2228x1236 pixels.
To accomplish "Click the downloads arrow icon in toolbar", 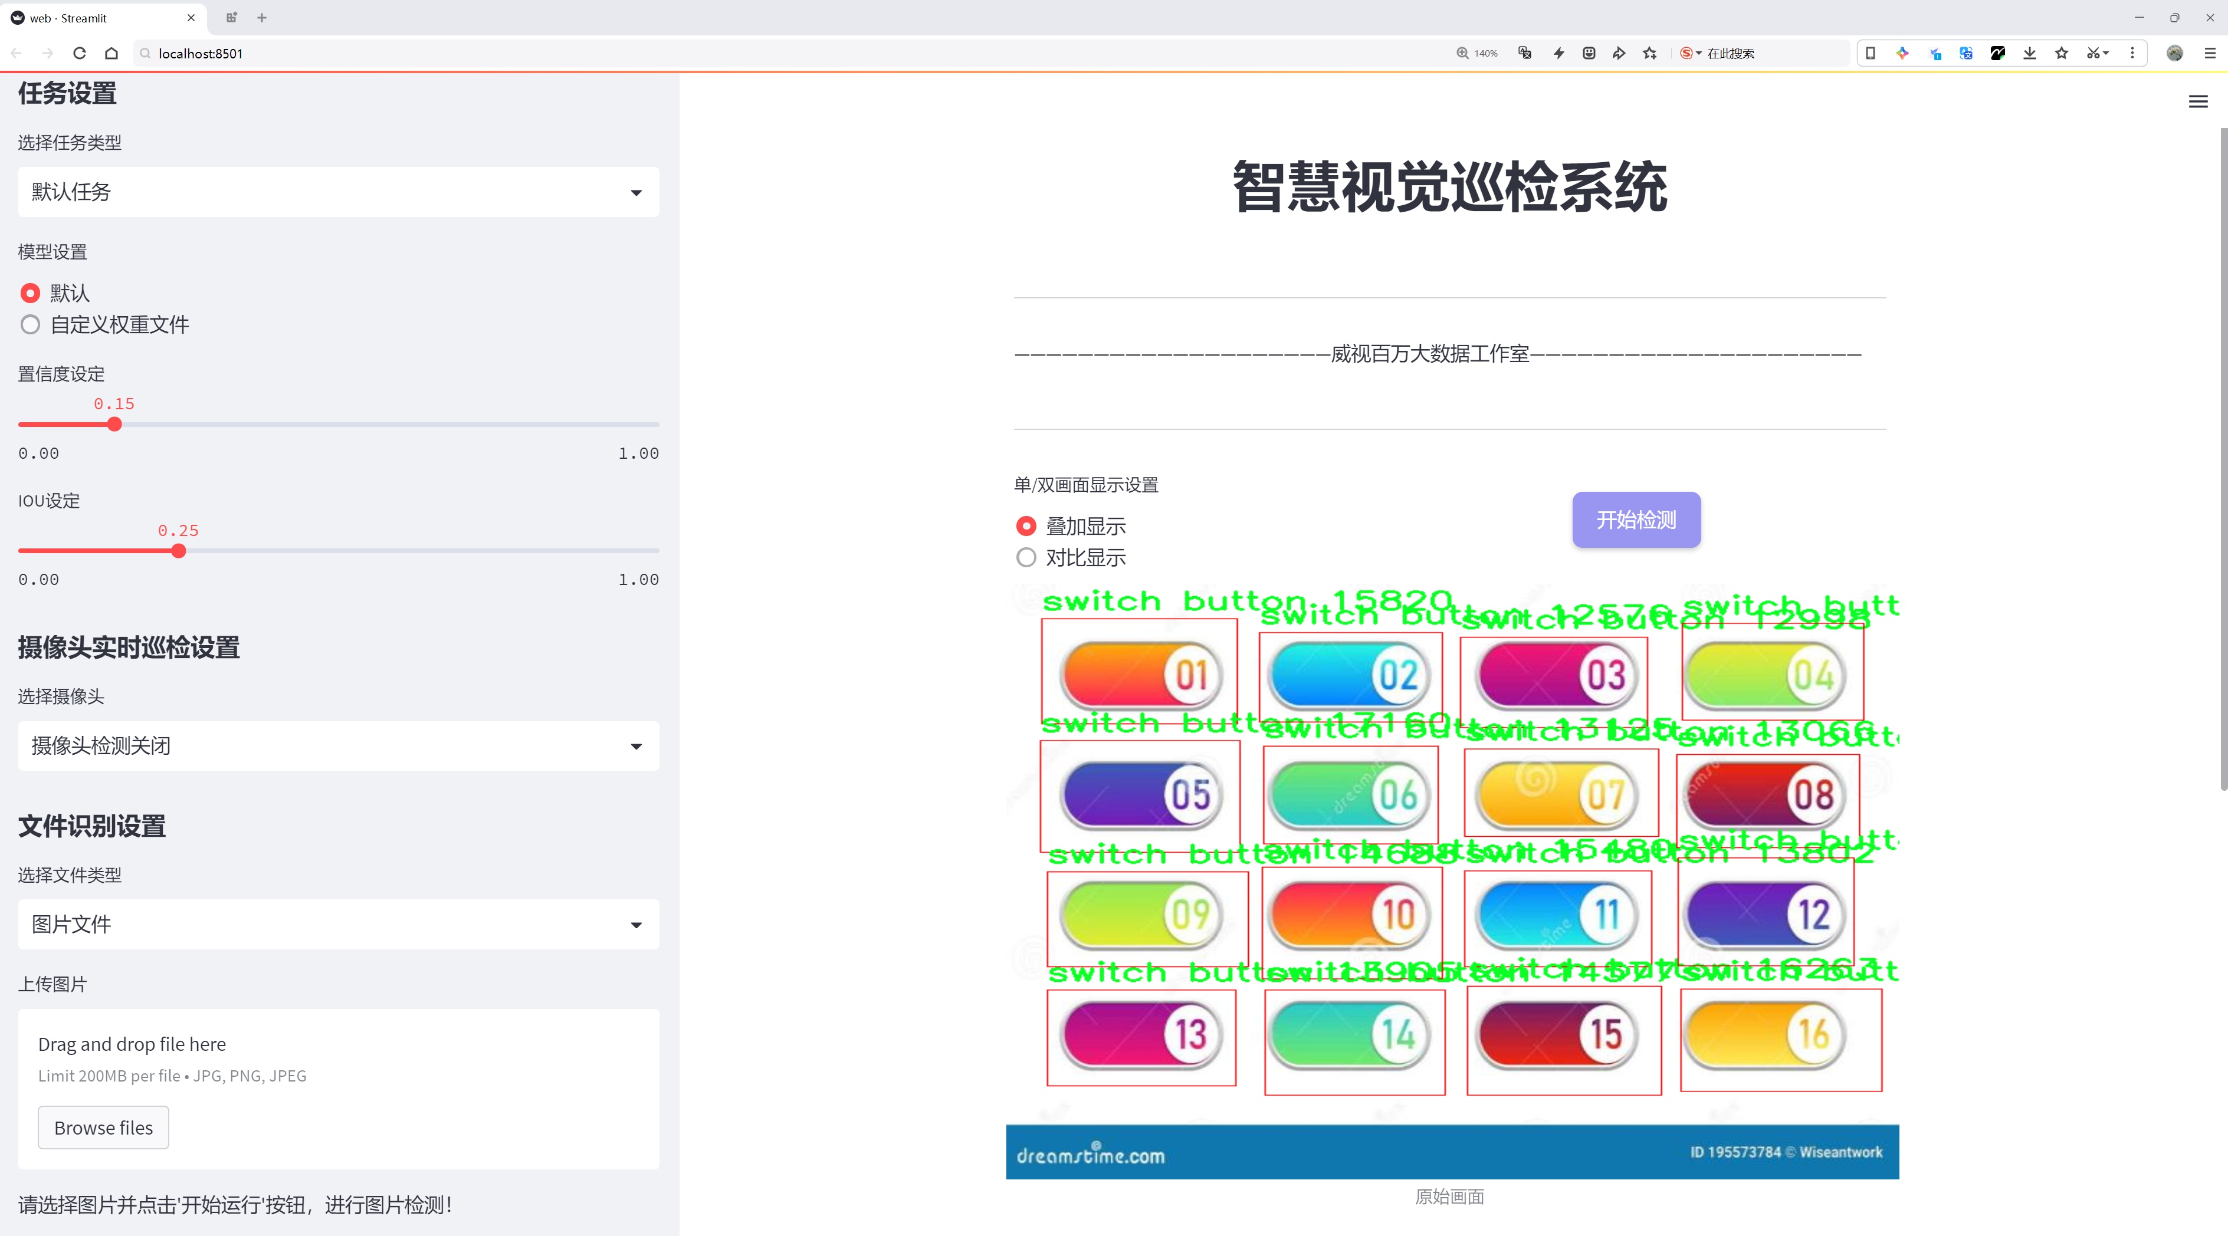I will tap(2029, 52).
